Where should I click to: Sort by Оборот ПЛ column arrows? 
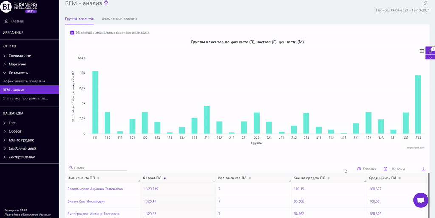click(165, 178)
